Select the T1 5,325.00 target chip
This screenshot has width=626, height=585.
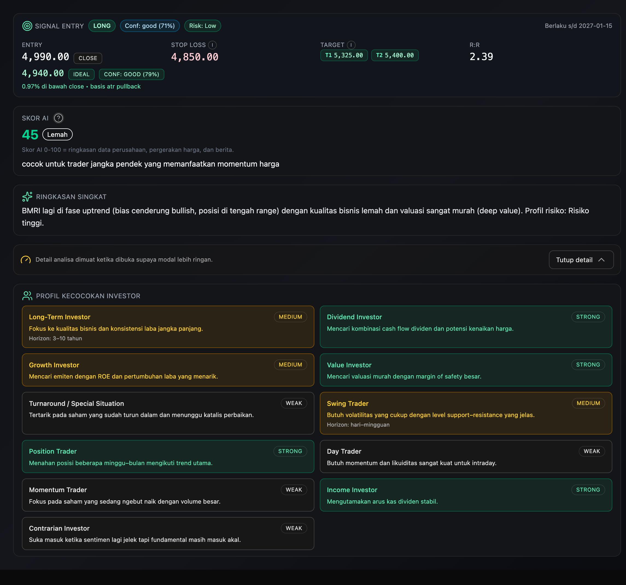[x=344, y=55]
